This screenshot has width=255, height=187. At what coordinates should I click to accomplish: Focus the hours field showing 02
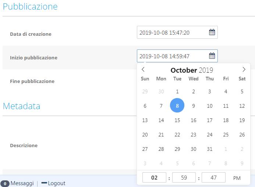click(154, 177)
